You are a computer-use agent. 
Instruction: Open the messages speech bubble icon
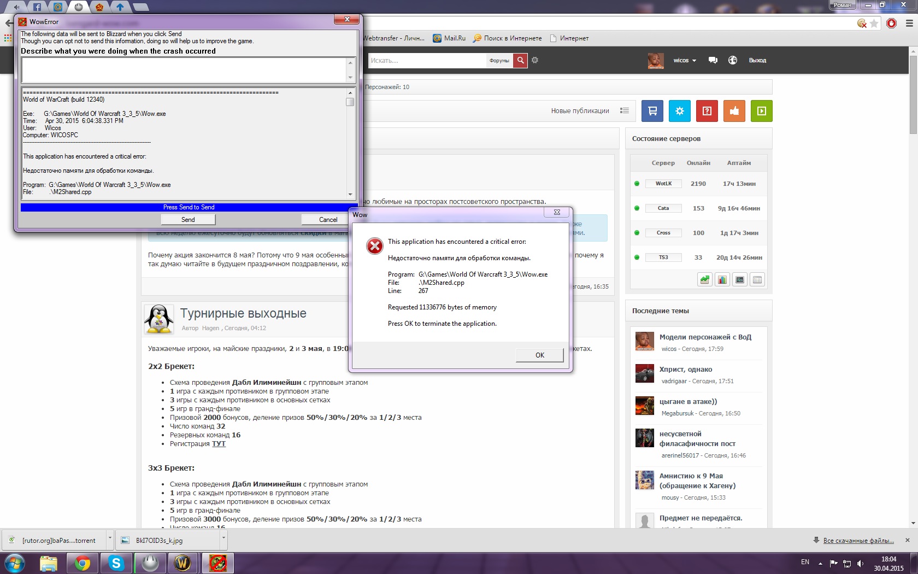click(x=713, y=60)
